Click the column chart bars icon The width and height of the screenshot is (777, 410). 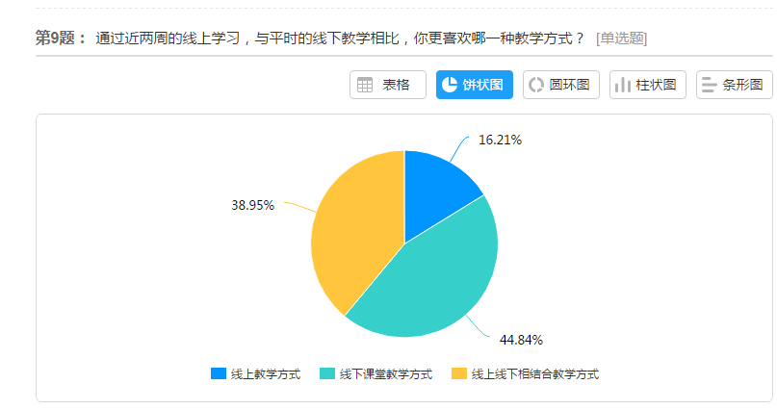point(622,85)
